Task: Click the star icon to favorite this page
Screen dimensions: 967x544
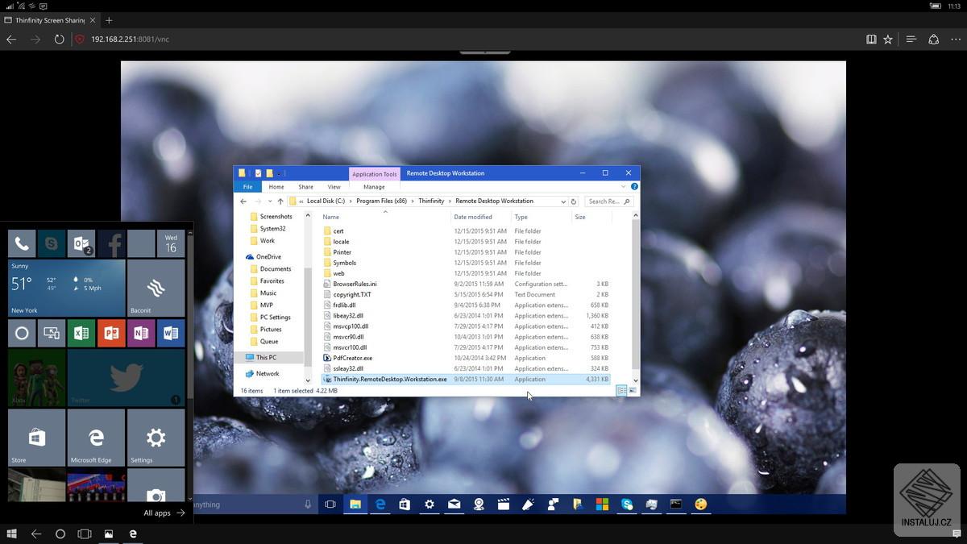Action: tap(888, 38)
